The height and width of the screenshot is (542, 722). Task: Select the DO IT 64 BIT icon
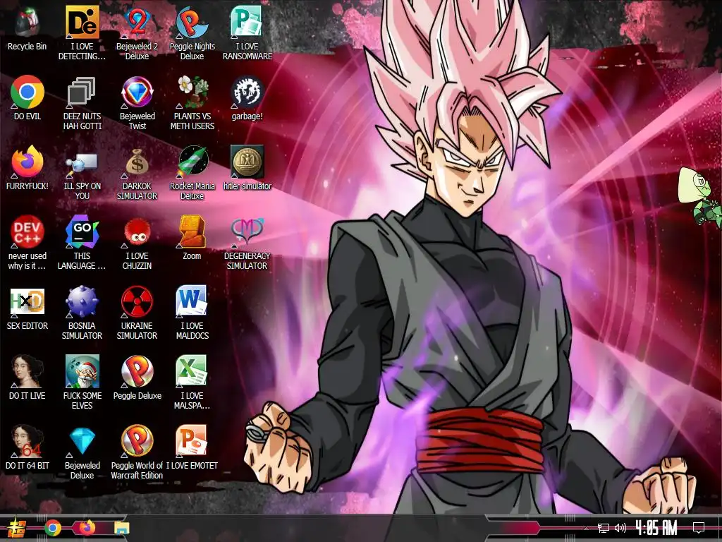coord(27,442)
